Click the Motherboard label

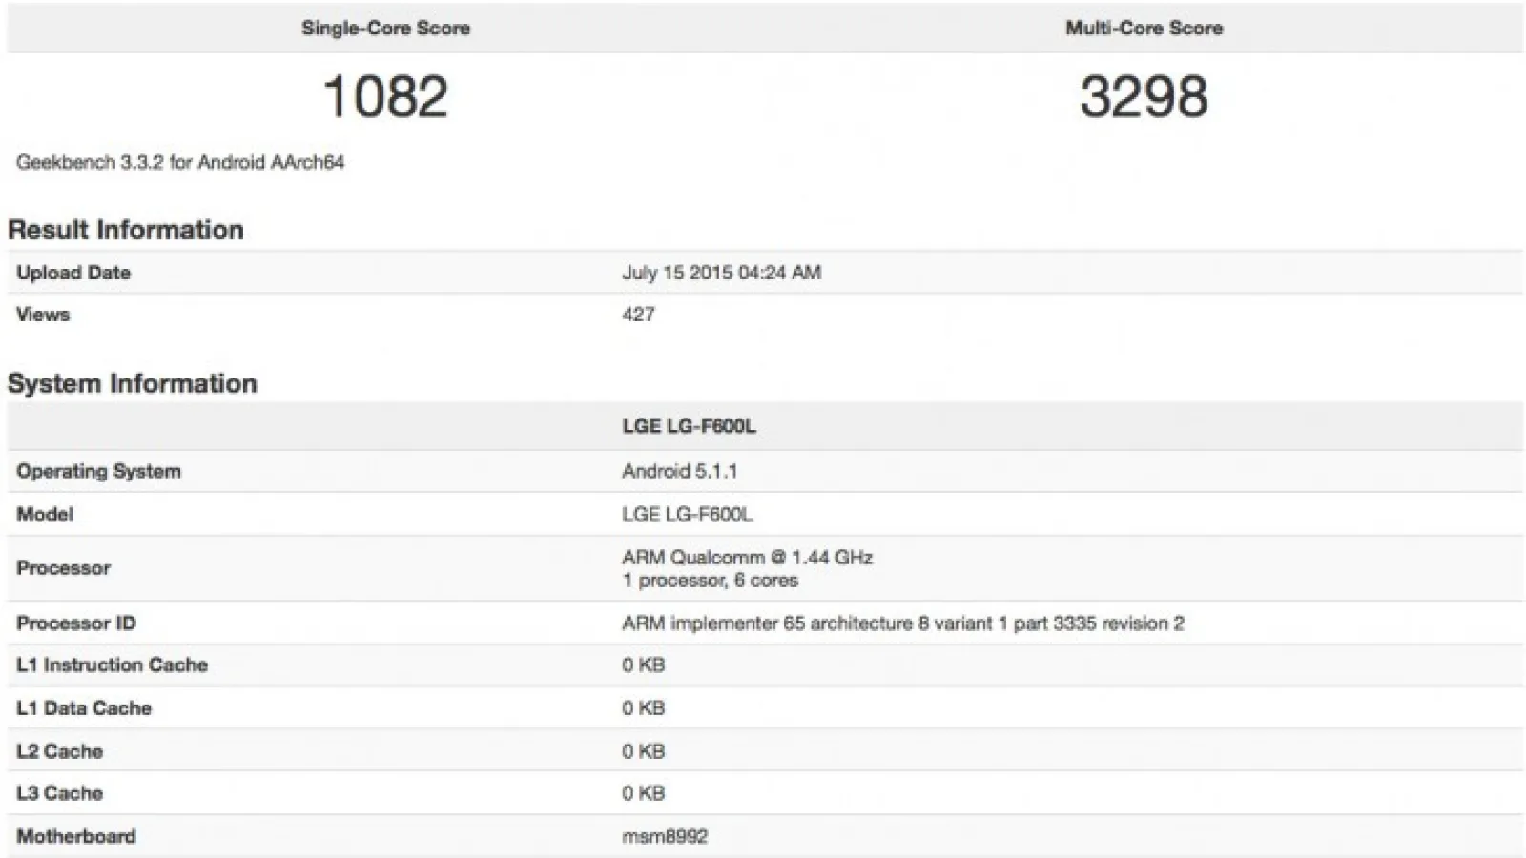[76, 836]
